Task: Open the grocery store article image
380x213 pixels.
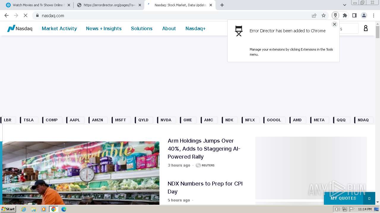Action: point(81,173)
